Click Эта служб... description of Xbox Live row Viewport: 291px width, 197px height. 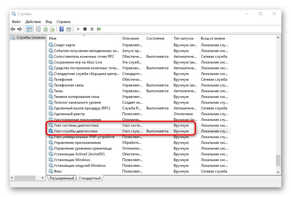(x=132, y=62)
